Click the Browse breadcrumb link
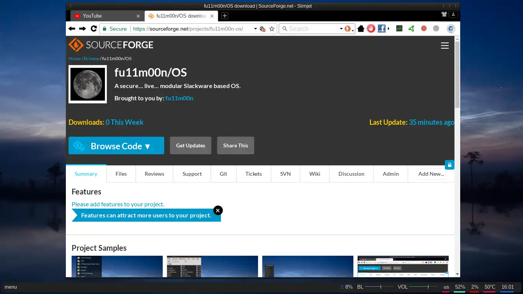Viewport: 523px width, 294px height. [92, 59]
